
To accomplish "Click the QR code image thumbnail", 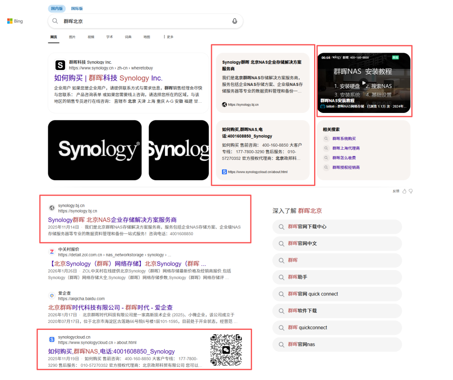I will coord(226,351).
